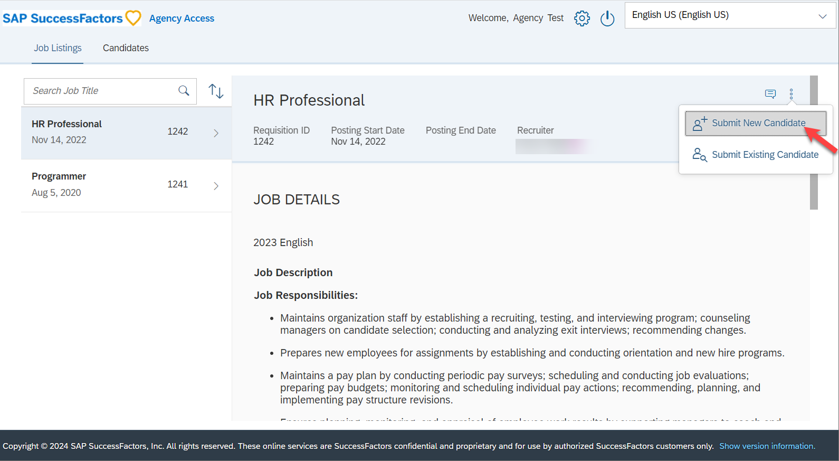Select the Programmer job title
This screenshot has width=839, height=461.
59,176
